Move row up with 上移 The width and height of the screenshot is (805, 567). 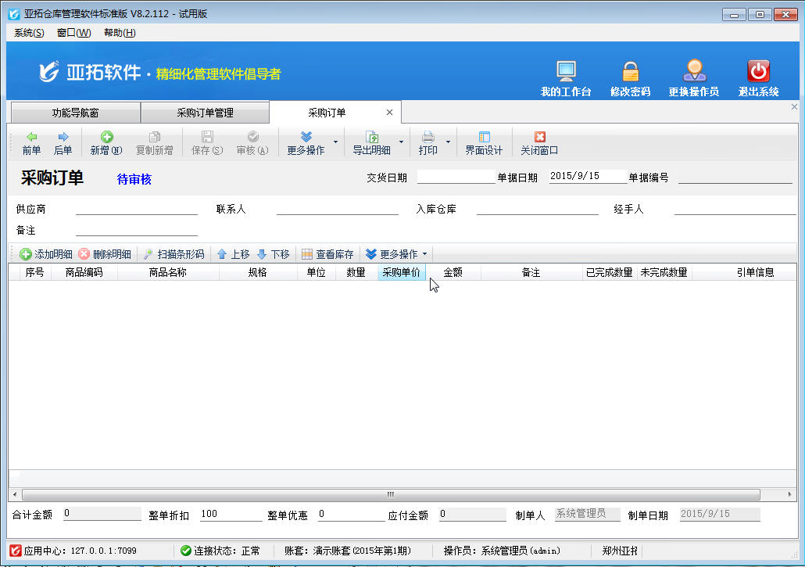coord(234,254)
